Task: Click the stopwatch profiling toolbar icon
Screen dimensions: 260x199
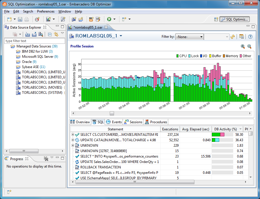Action: point(37,19)
